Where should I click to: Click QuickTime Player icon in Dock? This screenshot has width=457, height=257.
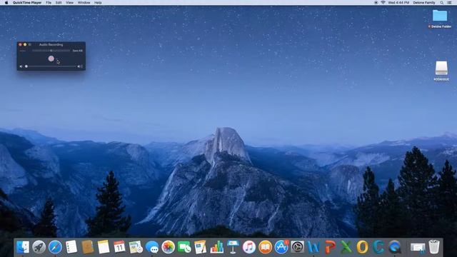point(395,247)
